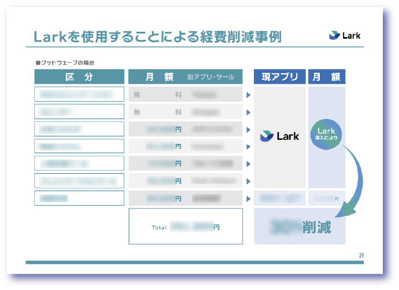Click the Lark logo beside the slide title
The image size is (399, 290).
(x=345, y=36)
